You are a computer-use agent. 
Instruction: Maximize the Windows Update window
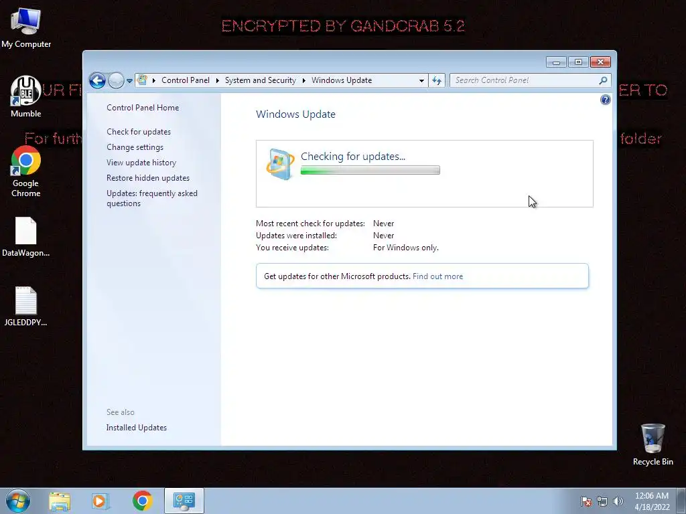pyautogui.click(x=578, y=62)
